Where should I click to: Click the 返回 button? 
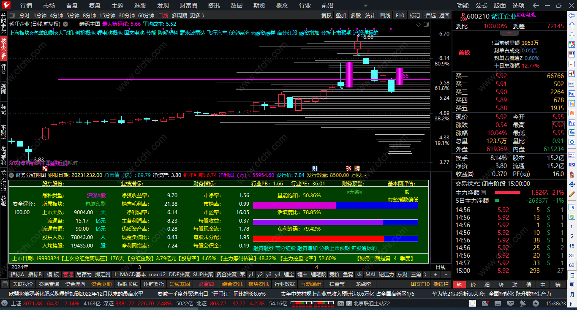click(444, 15)
